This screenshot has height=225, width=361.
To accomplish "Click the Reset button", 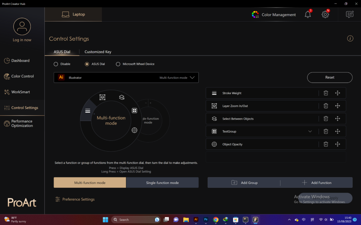I will tap(330, 77).
